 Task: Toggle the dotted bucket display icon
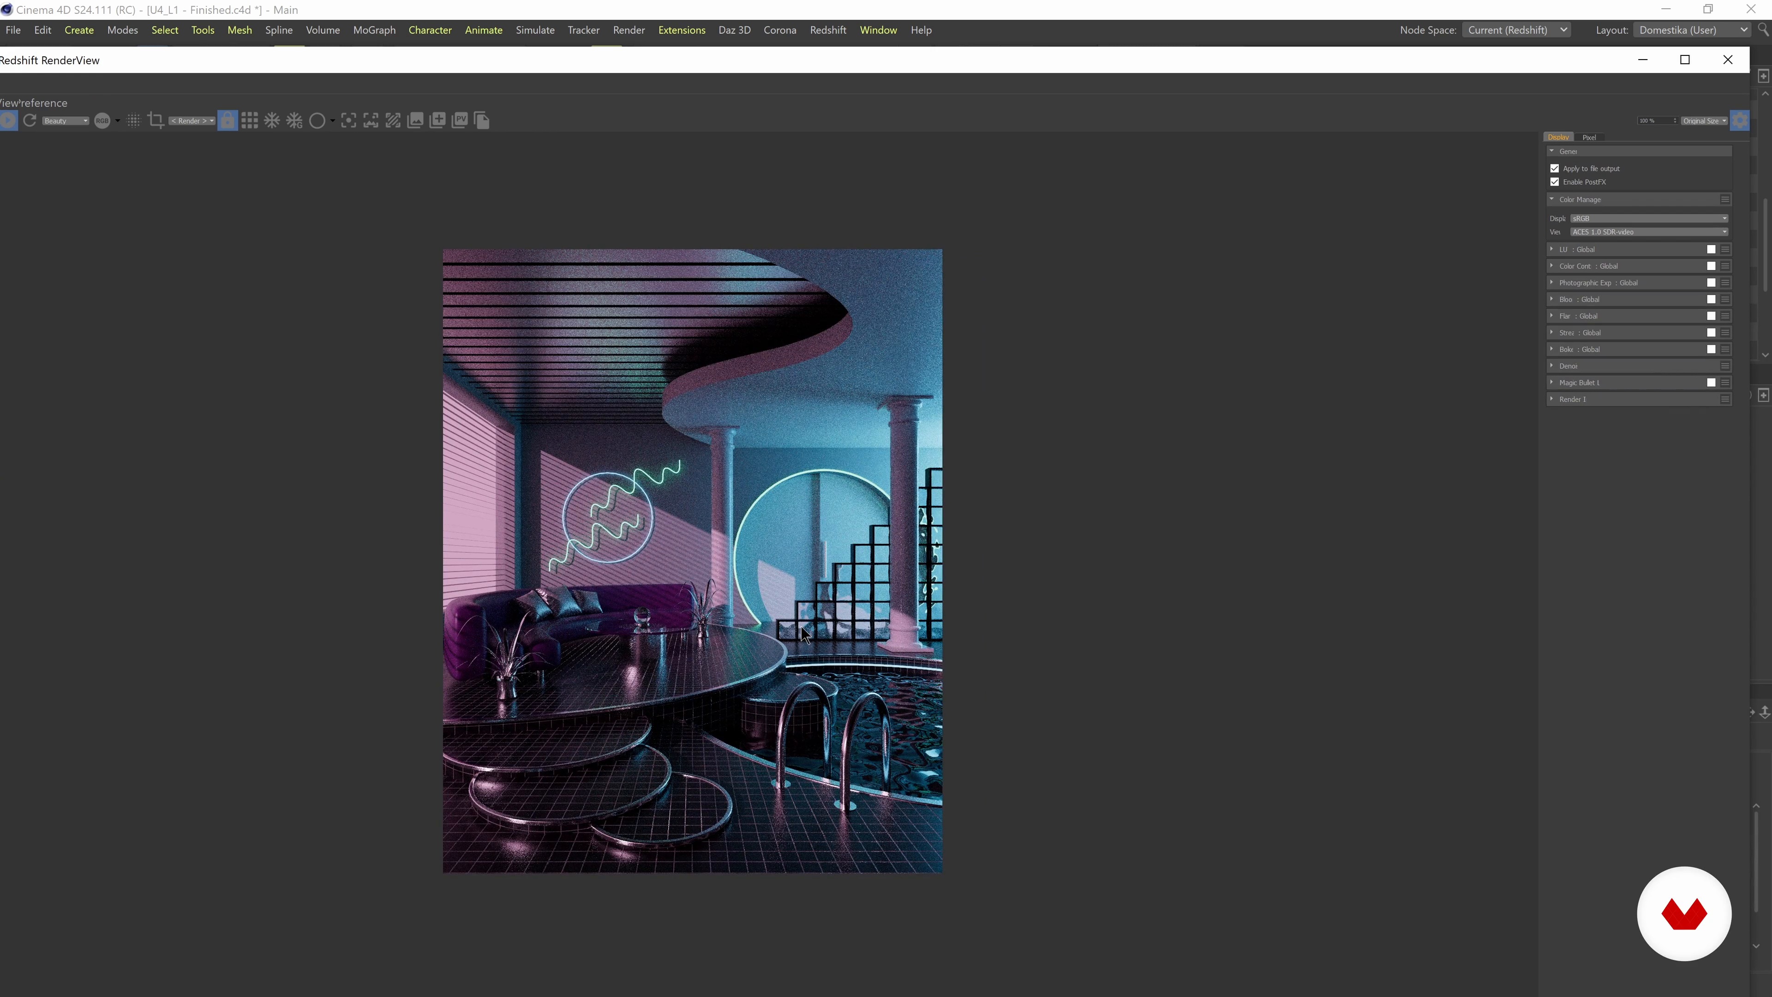[134, 121]
